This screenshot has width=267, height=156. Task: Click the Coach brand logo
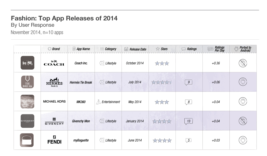[x=54, y=63]
